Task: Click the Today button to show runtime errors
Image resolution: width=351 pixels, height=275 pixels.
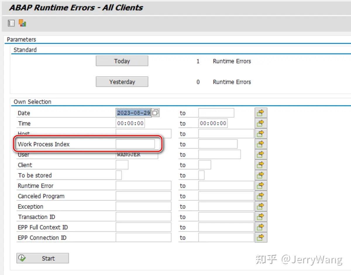Action: click(x=122, y=61)
